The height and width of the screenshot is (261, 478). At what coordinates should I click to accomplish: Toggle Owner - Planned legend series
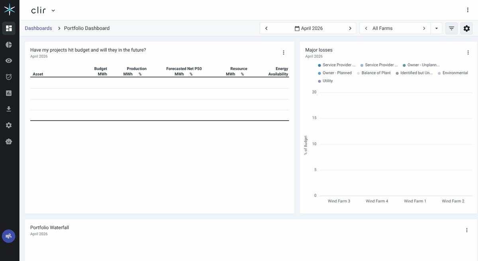[x=335, y=73]
